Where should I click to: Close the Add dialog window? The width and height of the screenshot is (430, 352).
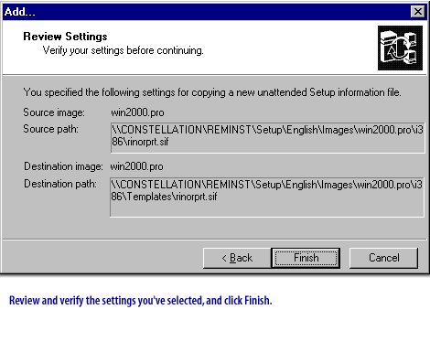418,12
